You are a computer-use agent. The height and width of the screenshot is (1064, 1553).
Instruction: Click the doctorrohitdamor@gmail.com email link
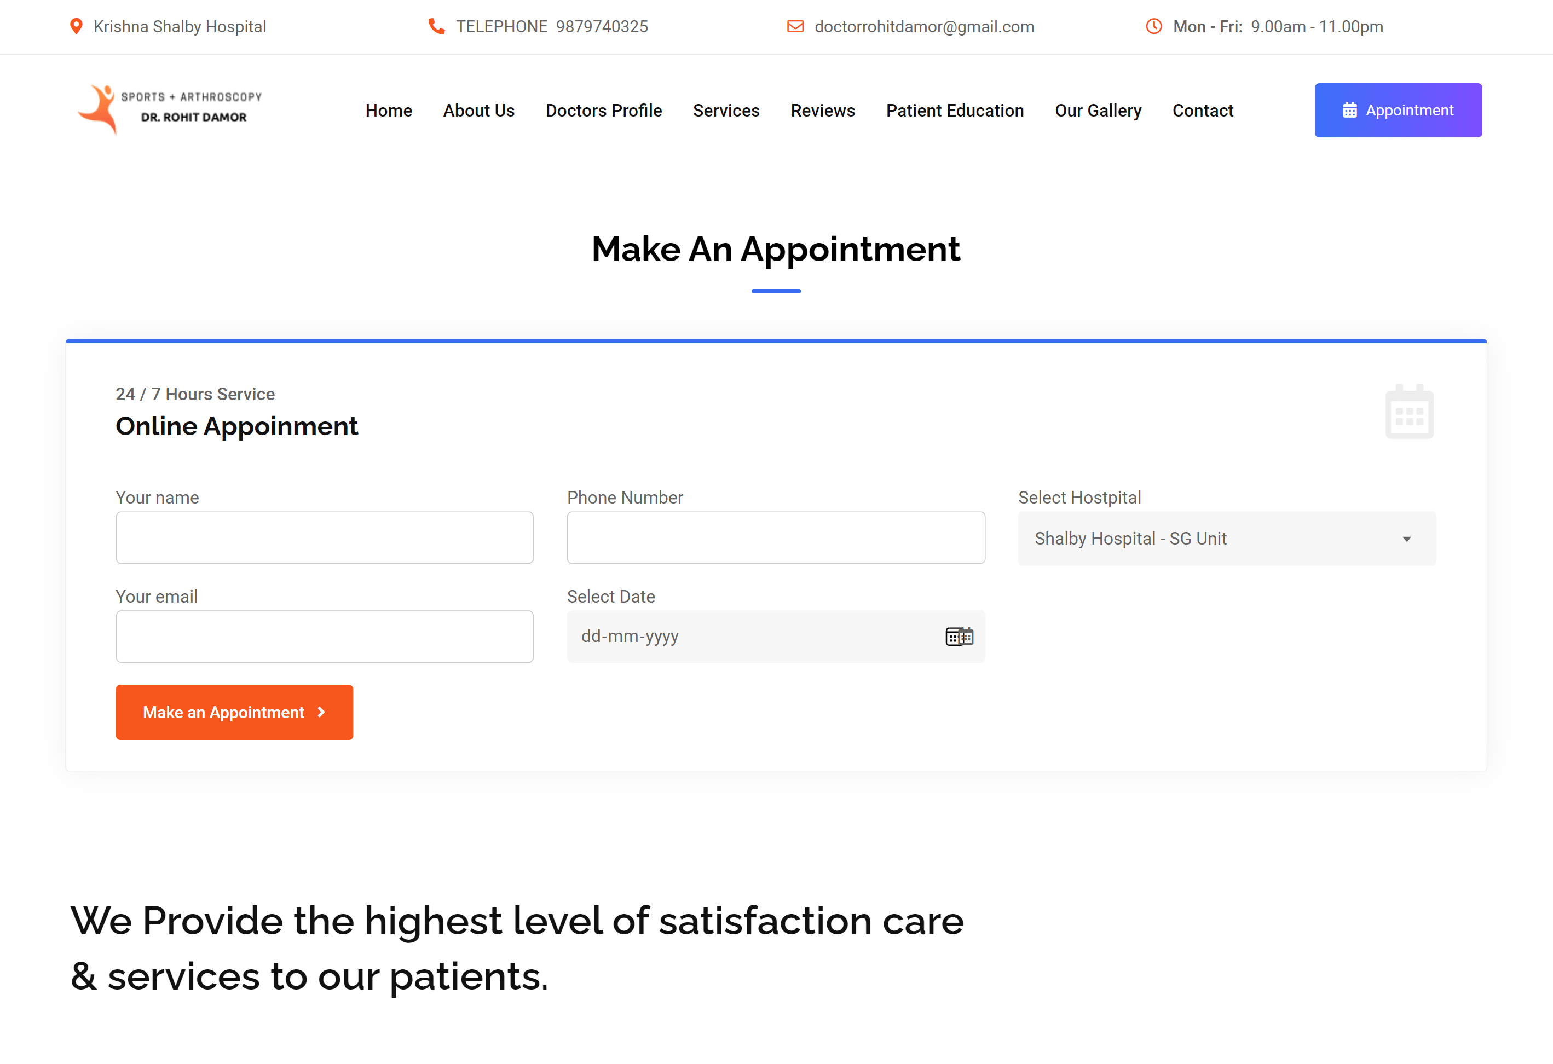pos(924,27)
